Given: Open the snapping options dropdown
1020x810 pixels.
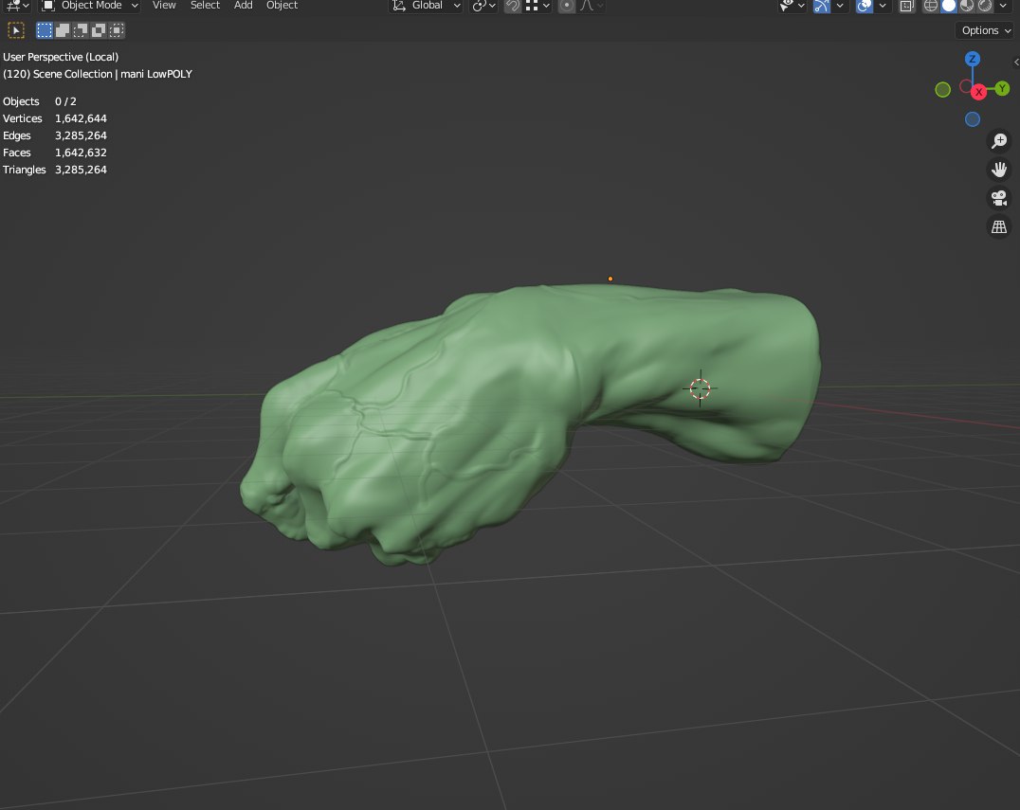Looking at the screenshot, I should [x=538, y=5].
